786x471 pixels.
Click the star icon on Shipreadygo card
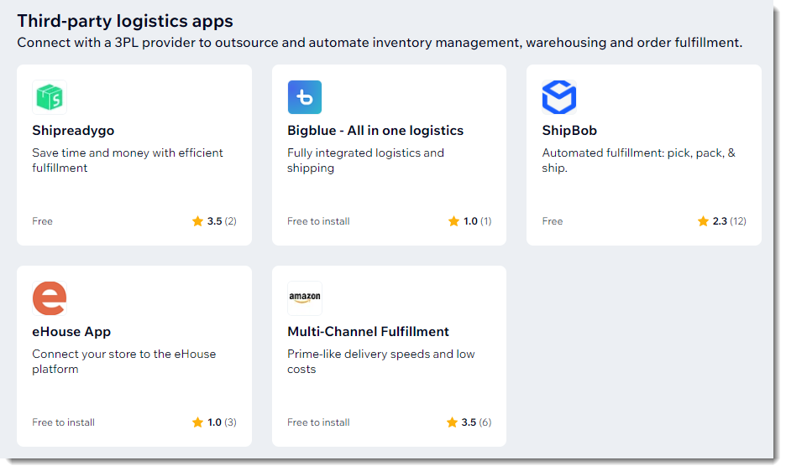197,221
